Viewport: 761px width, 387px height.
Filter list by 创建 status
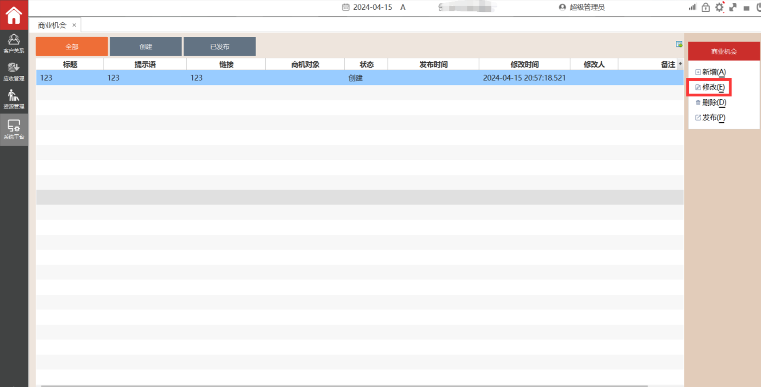coord(146,47)
